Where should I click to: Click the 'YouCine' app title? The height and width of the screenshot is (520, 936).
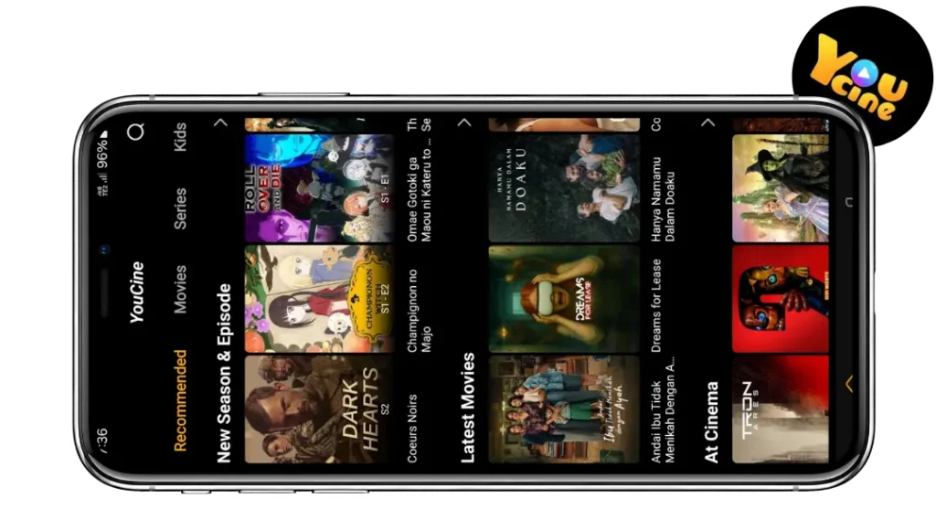click(137, 292)
